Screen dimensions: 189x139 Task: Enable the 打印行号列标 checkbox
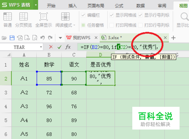(140, 25)
